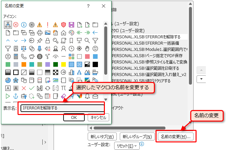The width and height of the screenshot is (226, 150).
Task: Select the padlock icon
Action: 47,40
